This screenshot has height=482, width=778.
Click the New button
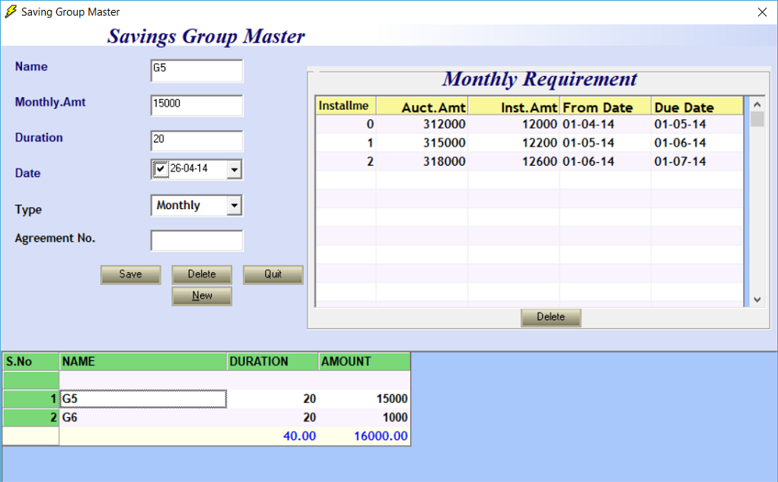tap(202, 296)
